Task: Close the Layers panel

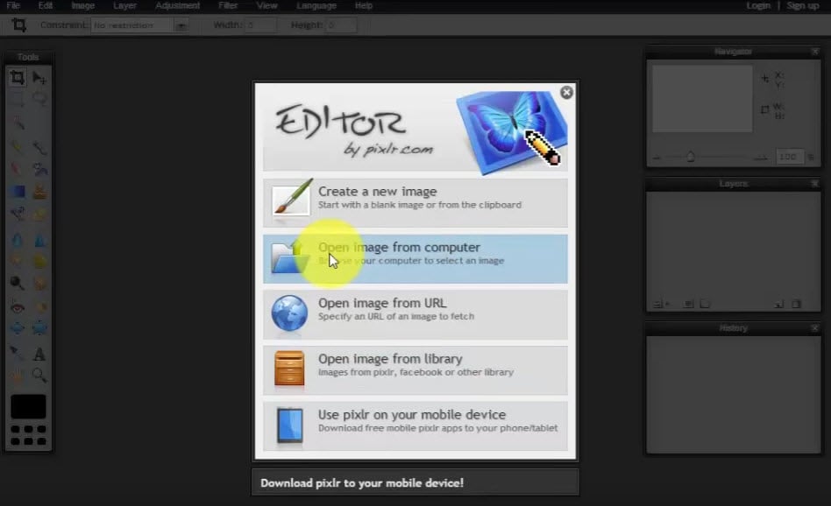Action: 815,184
